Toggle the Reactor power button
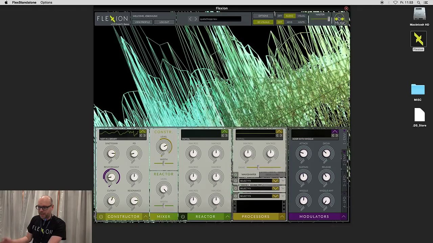Viewport: 433px width, 243px height. point(183,216)
